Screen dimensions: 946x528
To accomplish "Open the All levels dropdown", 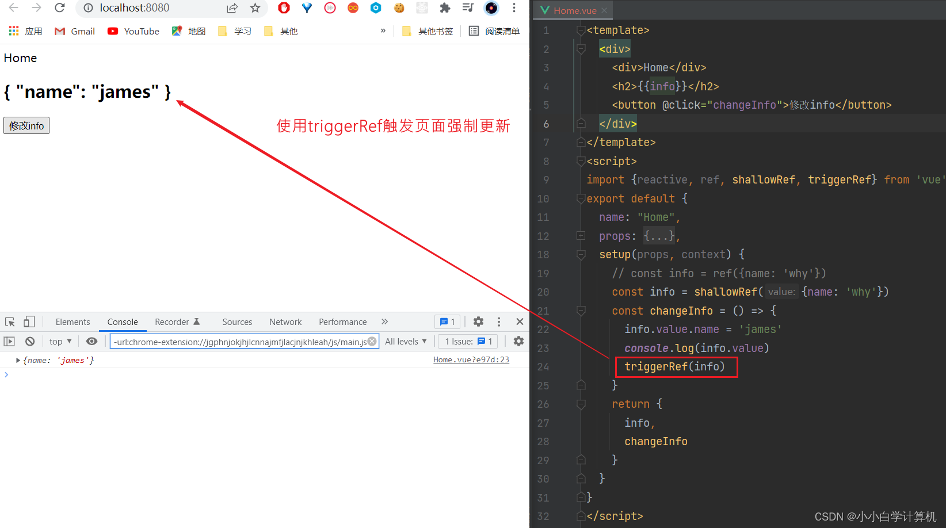I will 406,341.
